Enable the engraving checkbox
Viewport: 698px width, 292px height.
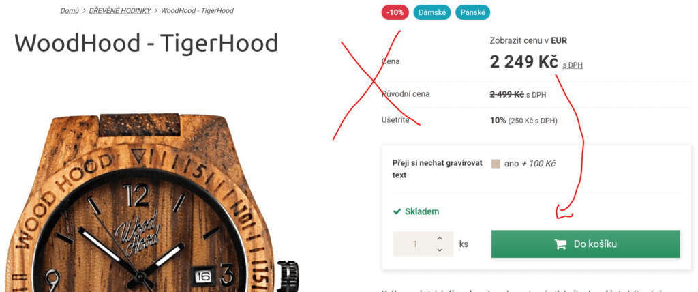pos(496,164)
